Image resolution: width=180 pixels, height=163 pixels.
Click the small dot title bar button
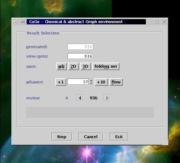pyautogui.click(x=151, y=22)
